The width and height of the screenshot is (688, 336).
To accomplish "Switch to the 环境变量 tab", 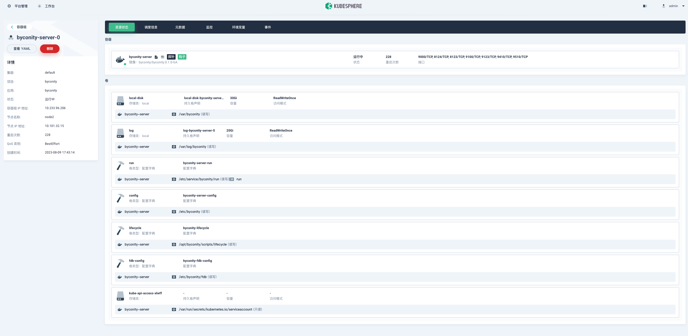I will click(238, 27).
